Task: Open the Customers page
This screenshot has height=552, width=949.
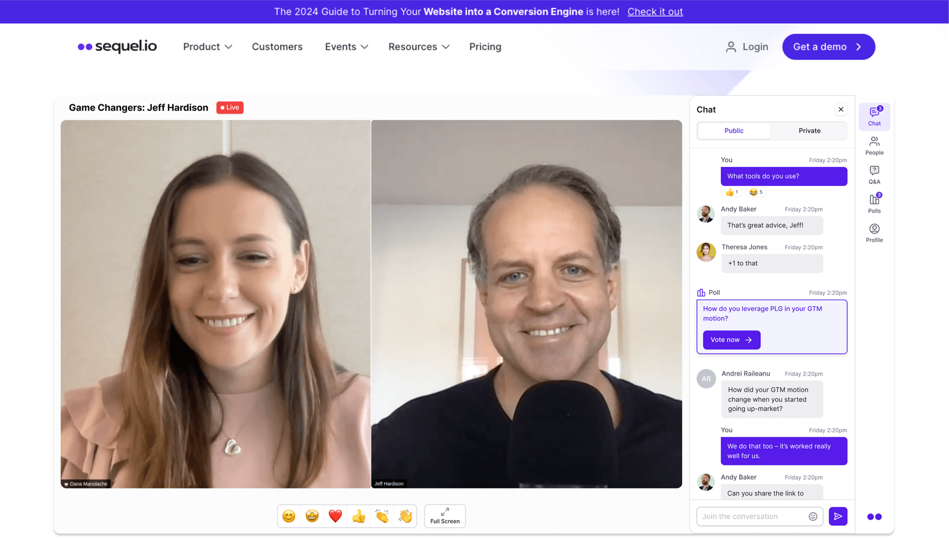Action: [277, 47]
